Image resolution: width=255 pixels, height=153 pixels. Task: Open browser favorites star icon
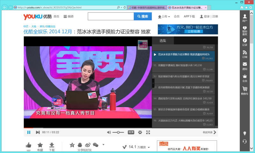pos(246,7)
